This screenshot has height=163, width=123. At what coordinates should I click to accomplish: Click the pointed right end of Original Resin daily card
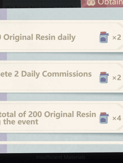coord(120,36)
